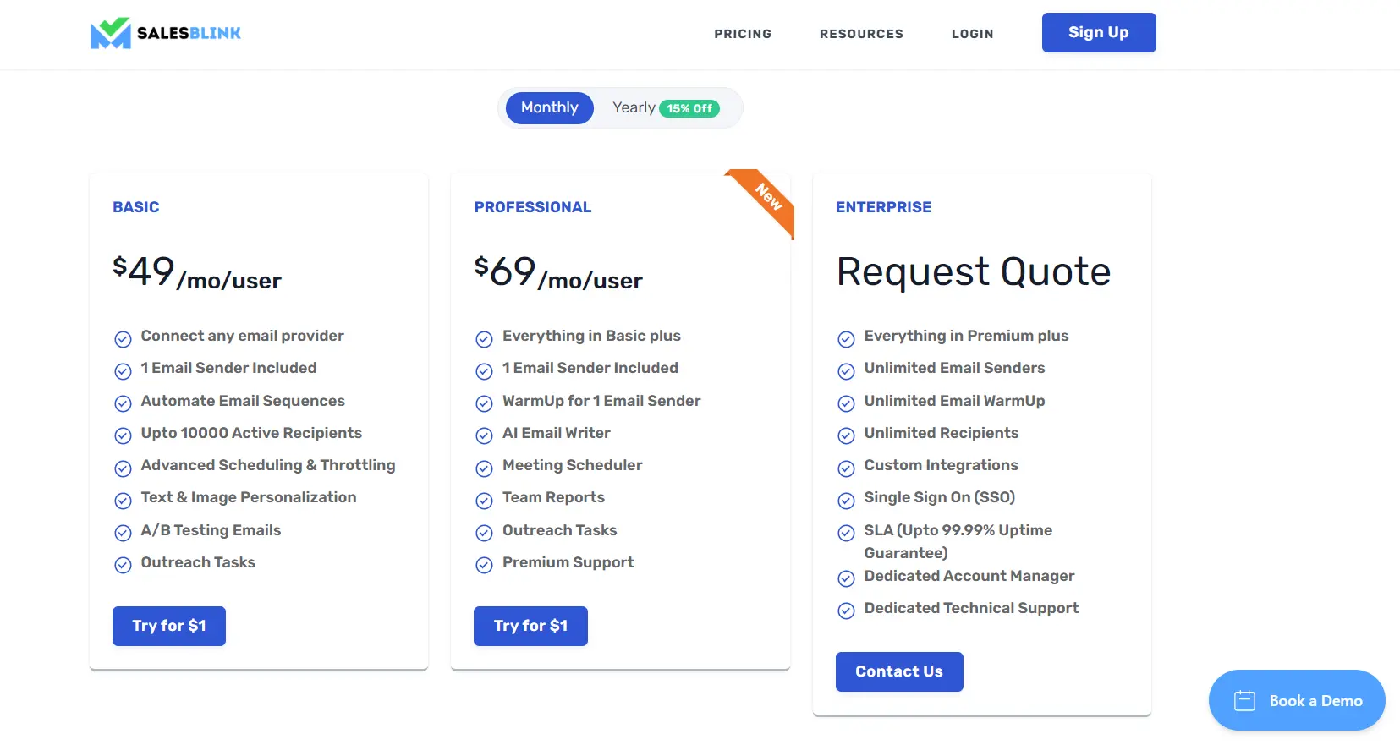Click check icon beside A/B Testing Emails
The width and height of the screenshot is (1400, 745).
(x=123, y=534)
